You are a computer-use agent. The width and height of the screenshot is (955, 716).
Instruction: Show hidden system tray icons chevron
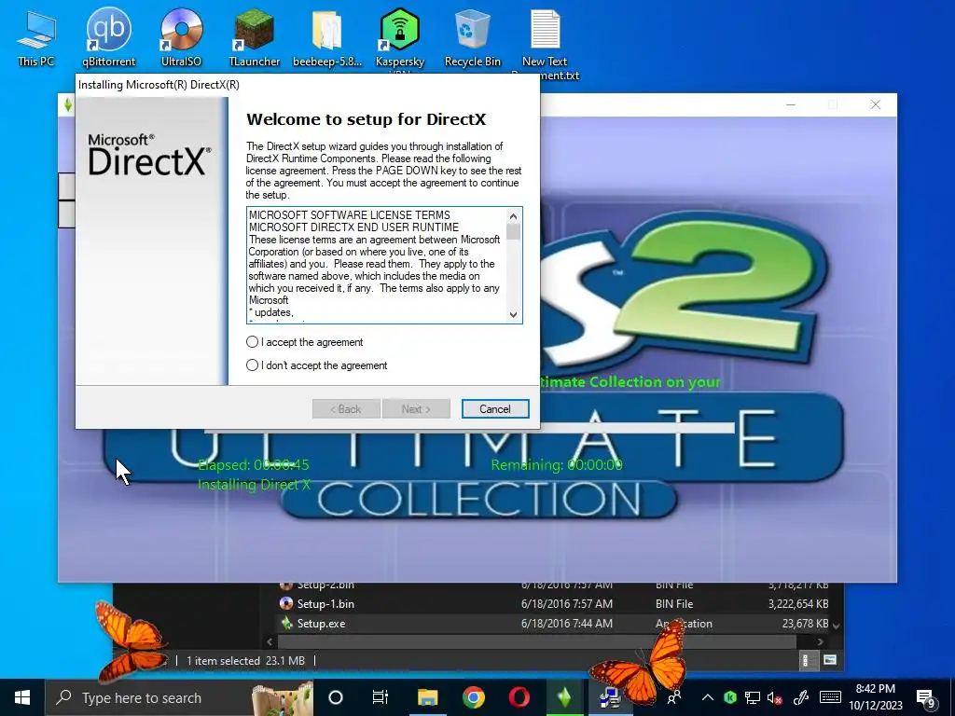coord(708,697)
